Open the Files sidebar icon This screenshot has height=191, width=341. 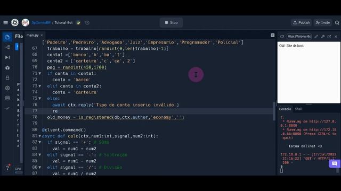tap(7, 37)
